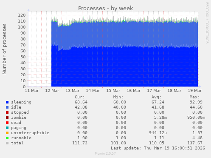This screenshot has height=158, width=211.
Task: Click the 'Avg:' column header
Action: (x=156, y=97)
